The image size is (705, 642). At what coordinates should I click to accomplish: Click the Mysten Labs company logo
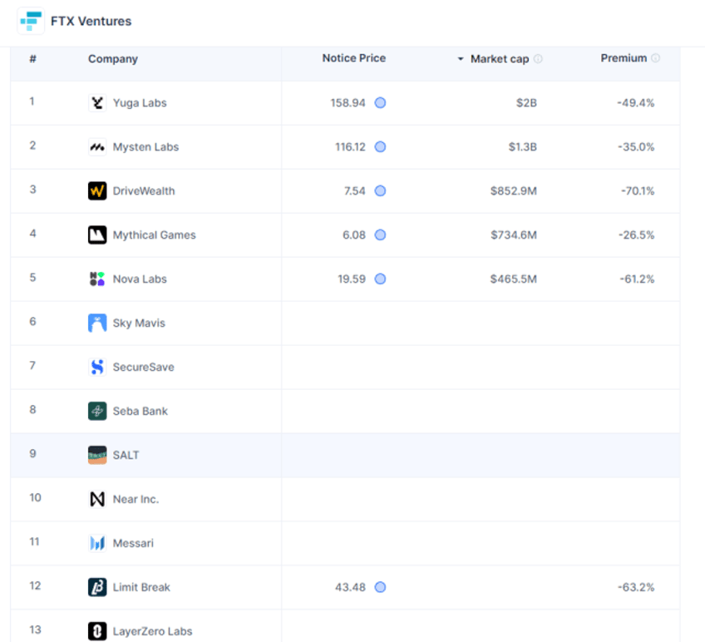pos(97,147)
